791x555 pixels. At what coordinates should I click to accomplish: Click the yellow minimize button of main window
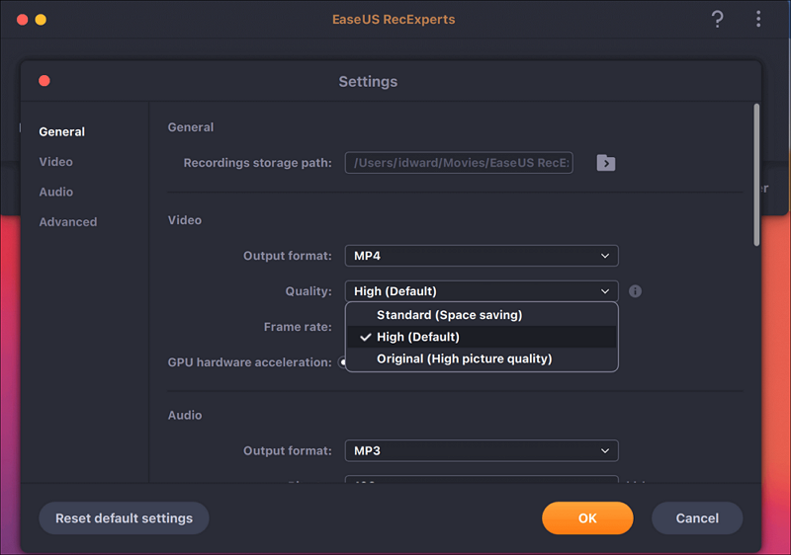[41, 20]
